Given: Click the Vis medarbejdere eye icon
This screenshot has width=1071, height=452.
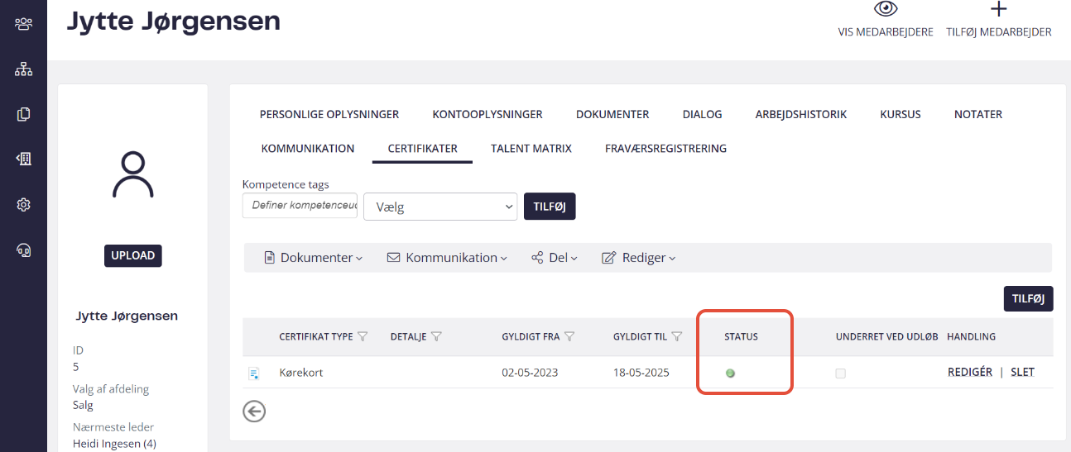Looking at the screenshot, I should pos(886,9).
